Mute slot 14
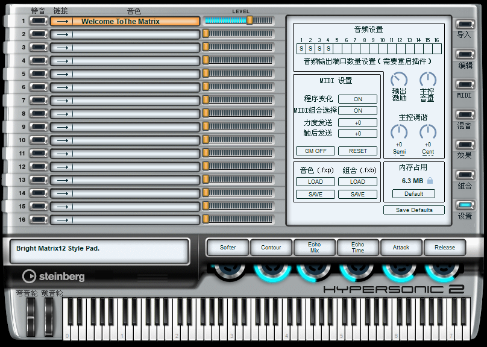487x347 pixels. (x=39, y=193)
